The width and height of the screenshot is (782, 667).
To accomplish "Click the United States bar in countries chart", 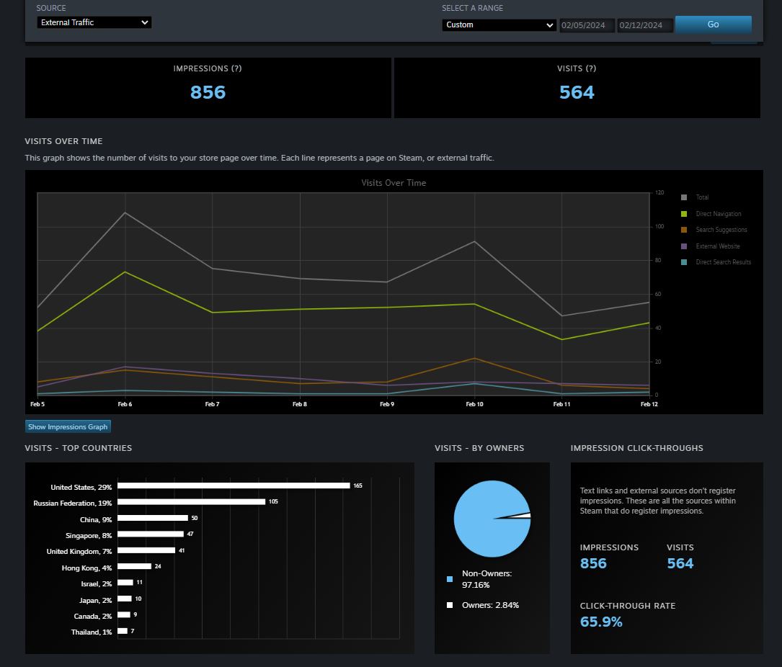I will (x=234, y=485).
